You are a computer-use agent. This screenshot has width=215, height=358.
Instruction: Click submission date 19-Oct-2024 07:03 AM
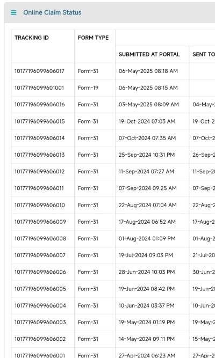(147, 121)
